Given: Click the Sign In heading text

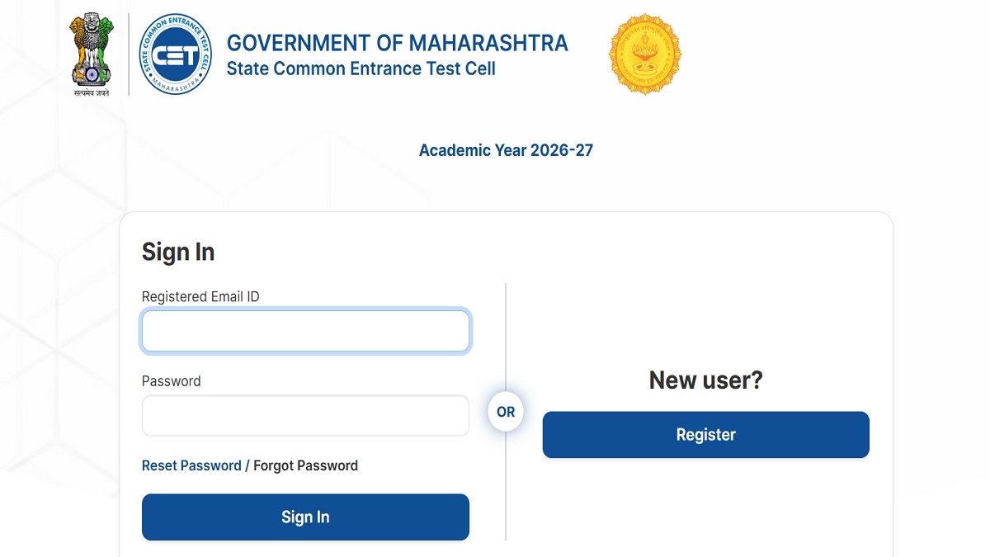Looking at the screenshot, I should coord(178,253).
